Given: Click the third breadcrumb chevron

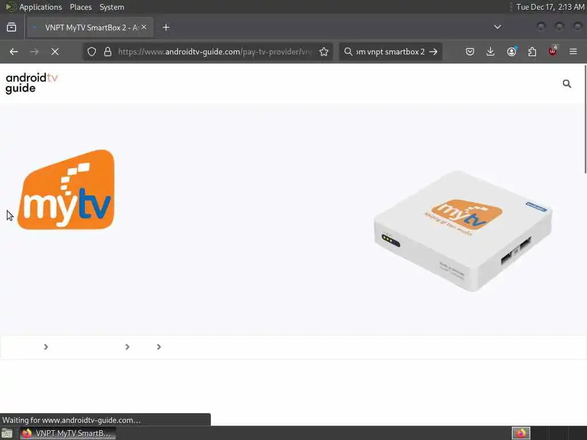Looking at the screenshot, I should [x=159, y=347].
